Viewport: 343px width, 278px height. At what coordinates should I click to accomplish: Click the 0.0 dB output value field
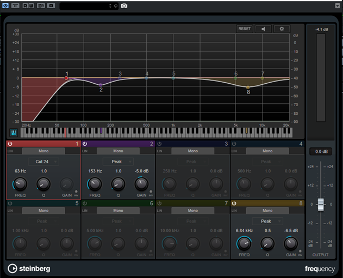(321, 151)
